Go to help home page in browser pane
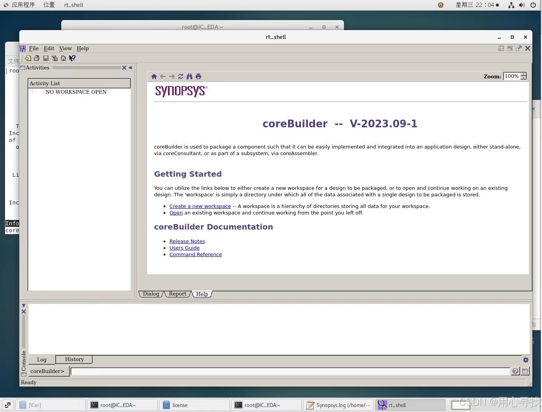Screen dimensions: 542x412 point(154,76)
